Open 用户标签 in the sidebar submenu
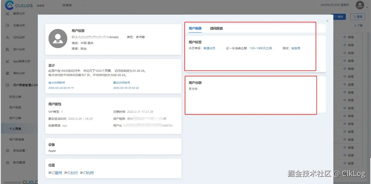This screenshot has height=184, width=371. tap(15, 108)
